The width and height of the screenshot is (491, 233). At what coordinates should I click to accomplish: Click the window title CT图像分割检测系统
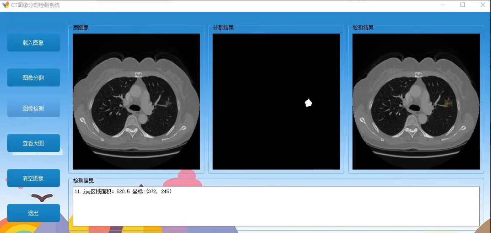36,5
